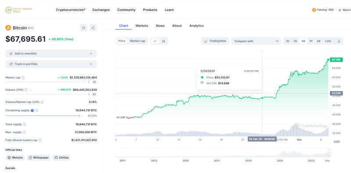The width and height of the screenshot is (351, 173).
Task: Click the CoinMarketCap Crypto Awards logo
Action: 19,10
